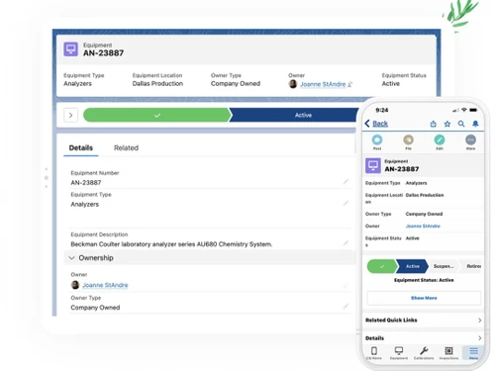
Task: Click Company Owned in desktop header
Action: pos(236,84)
